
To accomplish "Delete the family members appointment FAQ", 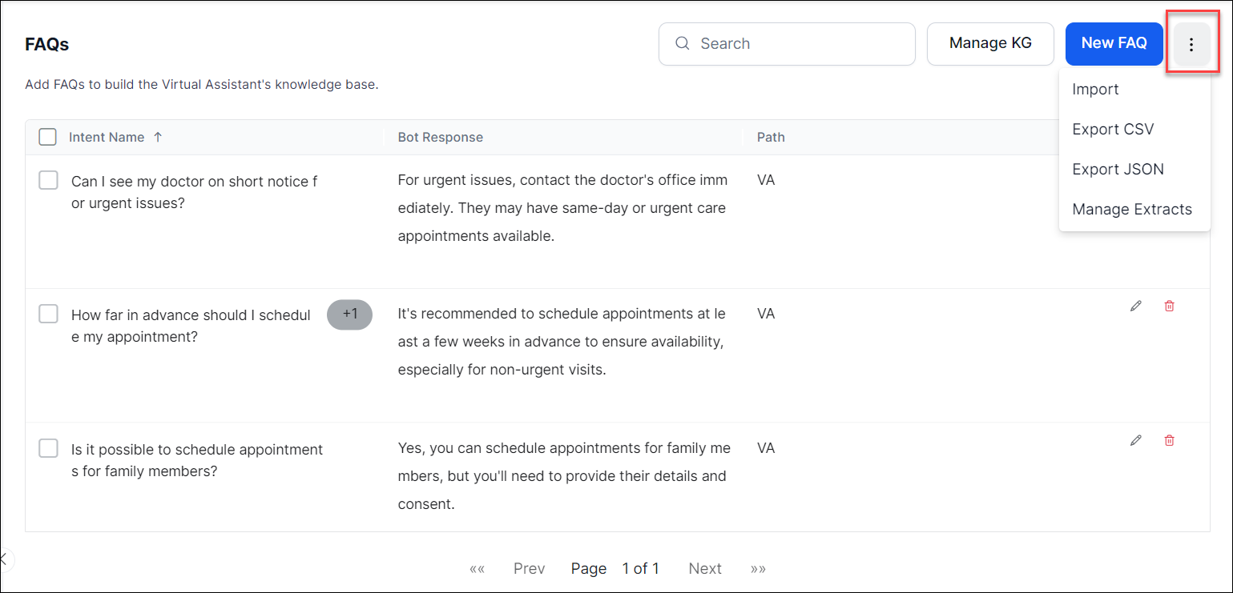I will [1169, 440].
